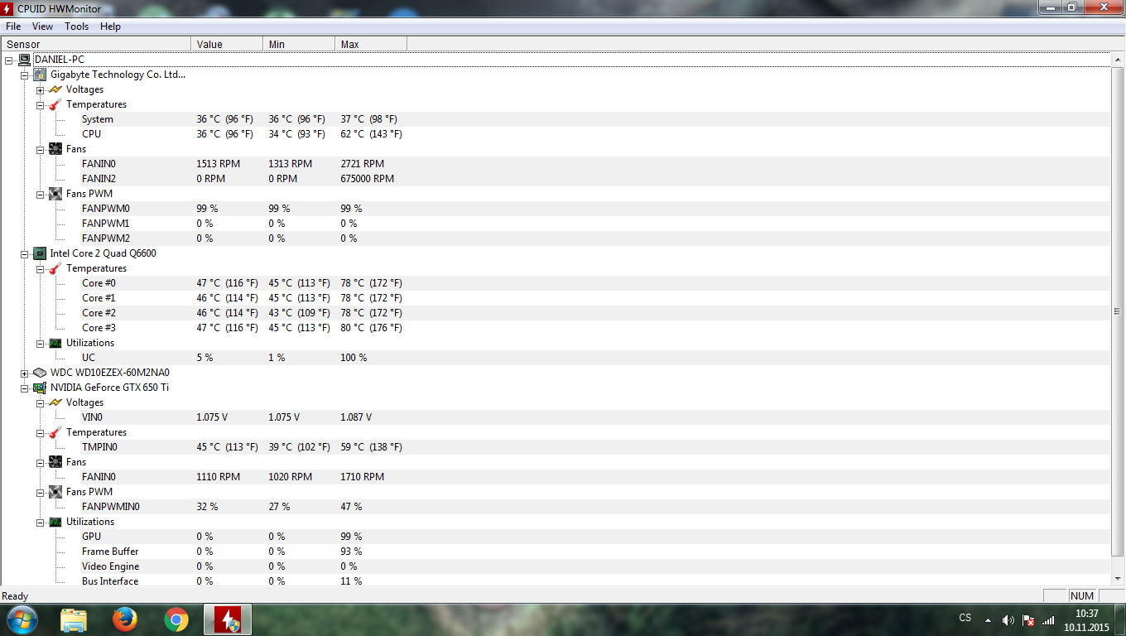Click the vertical scrollbar down arrow
Image resolution: width=1126 pixels, height=636 pixels.
[1118, 578]
